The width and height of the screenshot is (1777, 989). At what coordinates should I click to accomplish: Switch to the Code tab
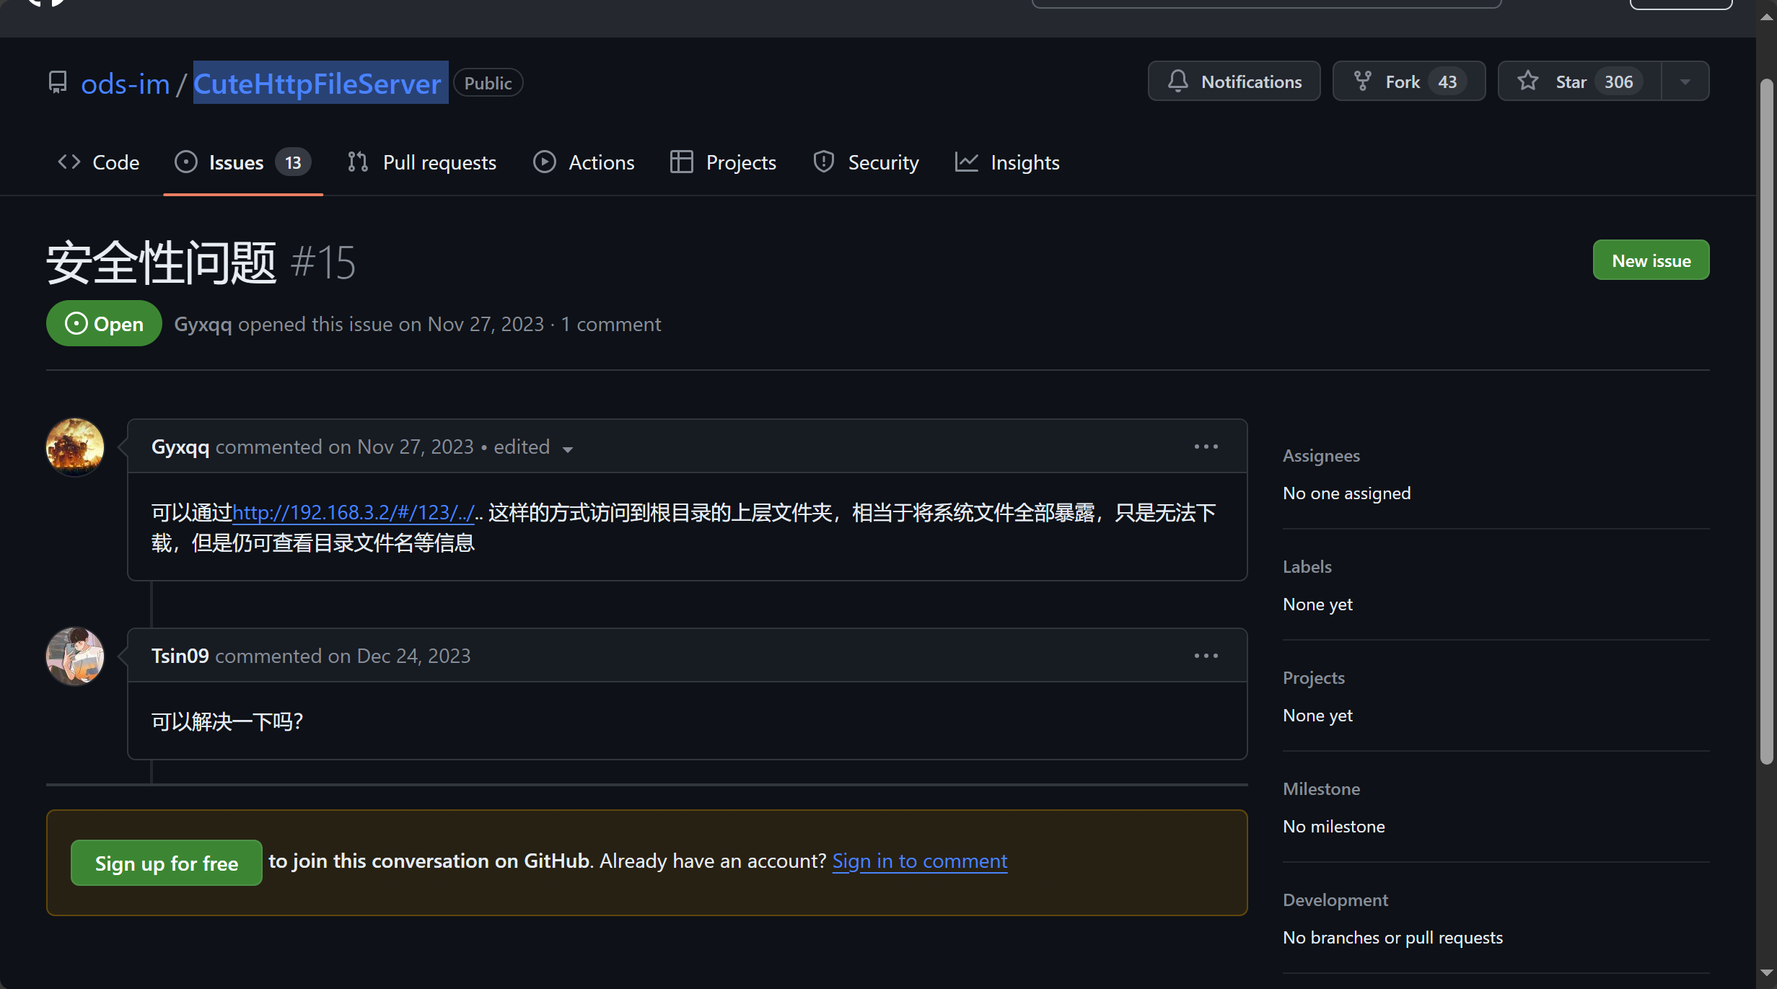pos(99,162)
